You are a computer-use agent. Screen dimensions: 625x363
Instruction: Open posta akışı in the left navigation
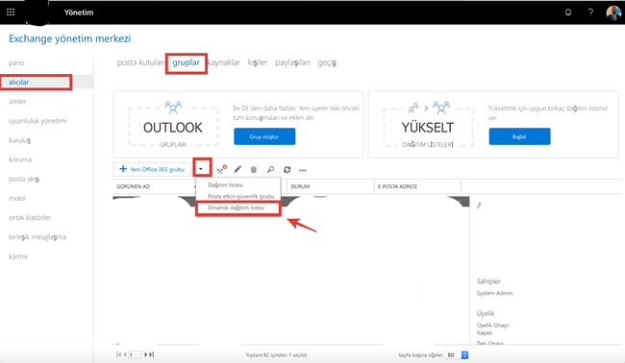pos(24,180)
